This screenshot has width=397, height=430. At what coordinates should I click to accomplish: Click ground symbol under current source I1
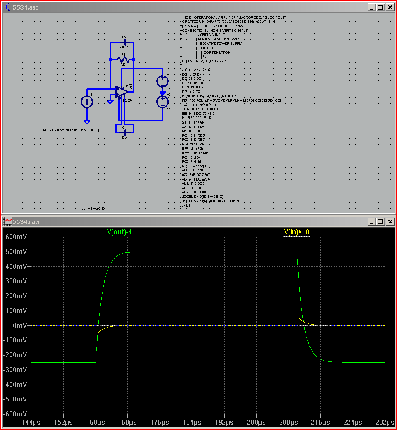pos(87,122)
